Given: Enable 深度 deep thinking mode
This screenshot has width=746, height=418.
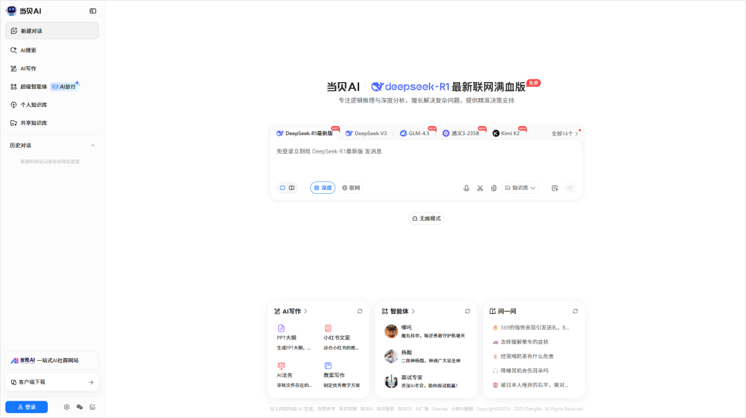Looking at the screenshot, I should (x=322, y=187).
